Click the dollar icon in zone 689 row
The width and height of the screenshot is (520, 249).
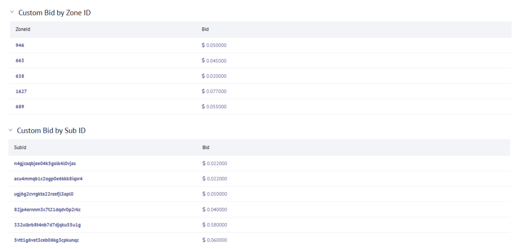(204, 106)
